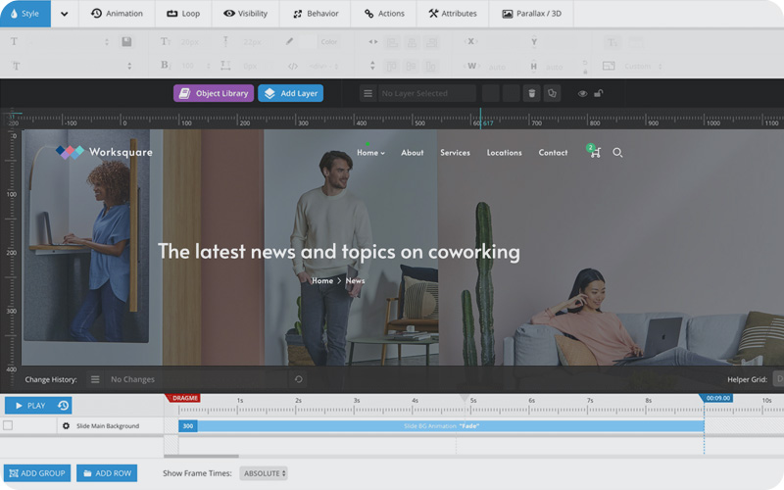Screen dimensions: 784x490
Task: Click the Add Layer button
Action: [290, 93]
